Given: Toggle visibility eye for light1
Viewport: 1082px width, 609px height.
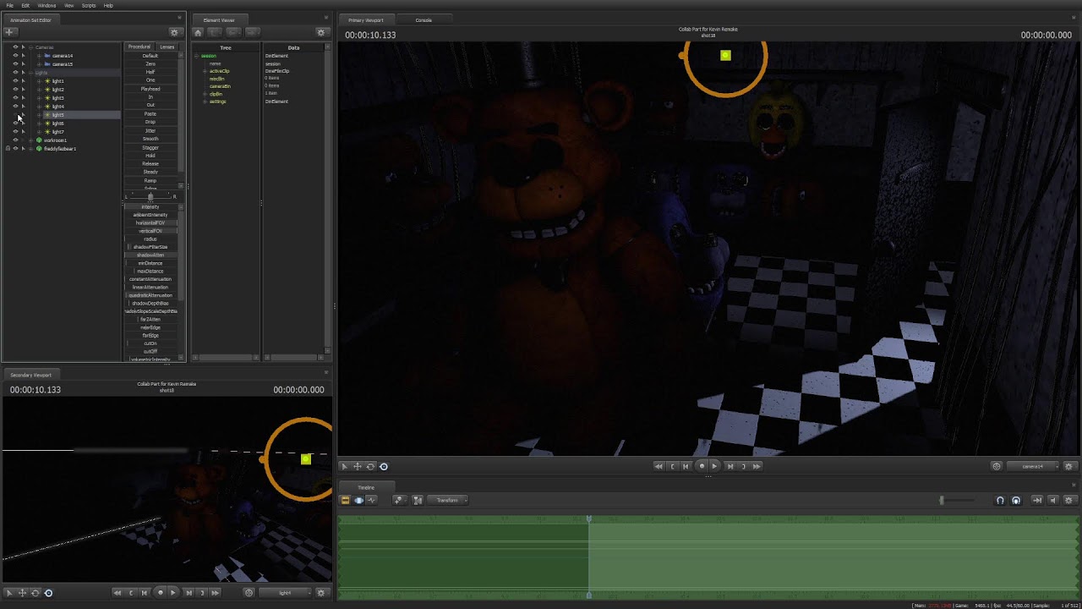Looking at the screenshot, I should [15, 81].
